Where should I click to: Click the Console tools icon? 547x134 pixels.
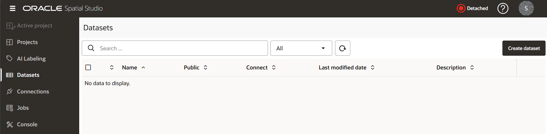coord(9,124)
